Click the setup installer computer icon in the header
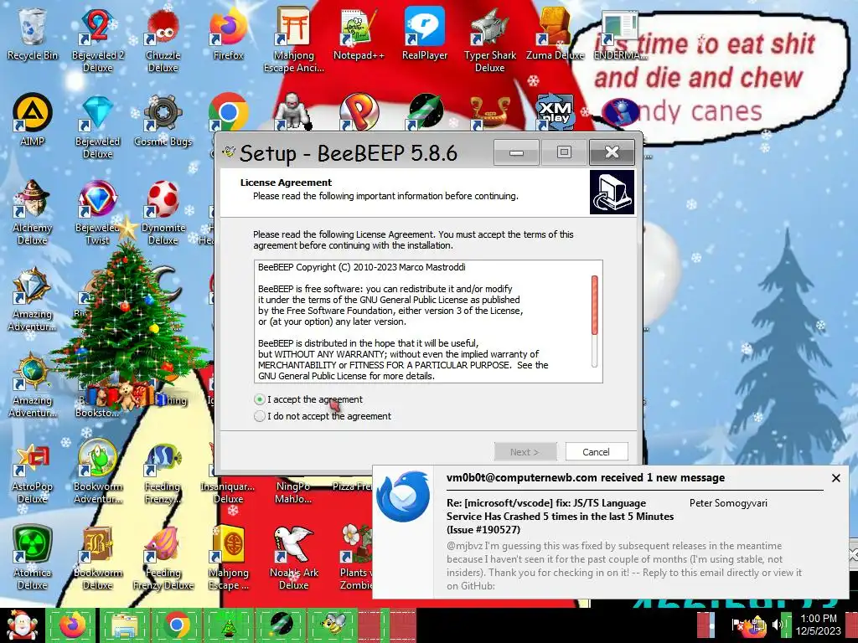The height and width of the screenshot is (643, 858). tap(612, 192)
